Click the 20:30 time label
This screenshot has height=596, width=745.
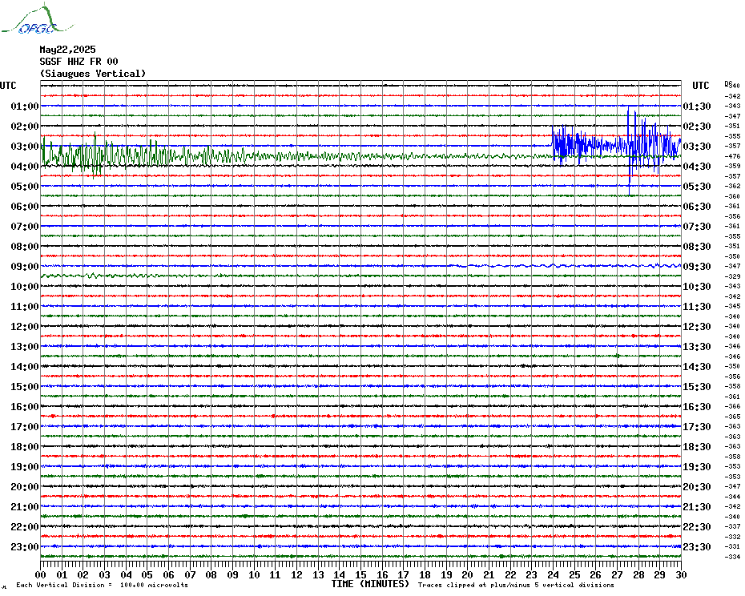pos(697,487)
